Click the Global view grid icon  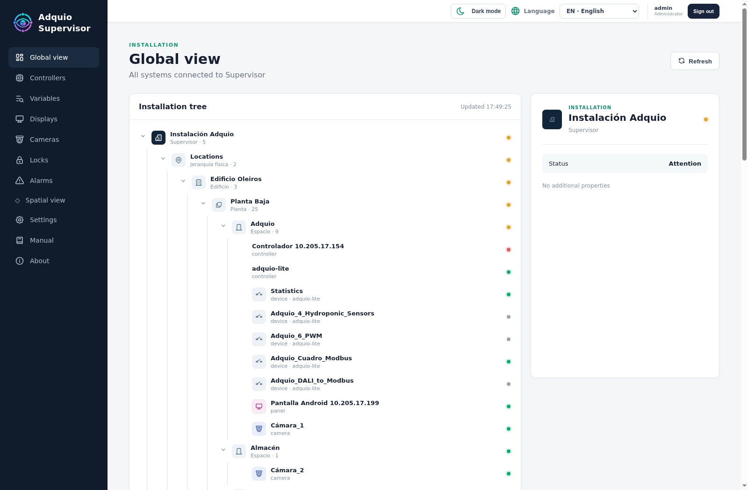[20, 57]
